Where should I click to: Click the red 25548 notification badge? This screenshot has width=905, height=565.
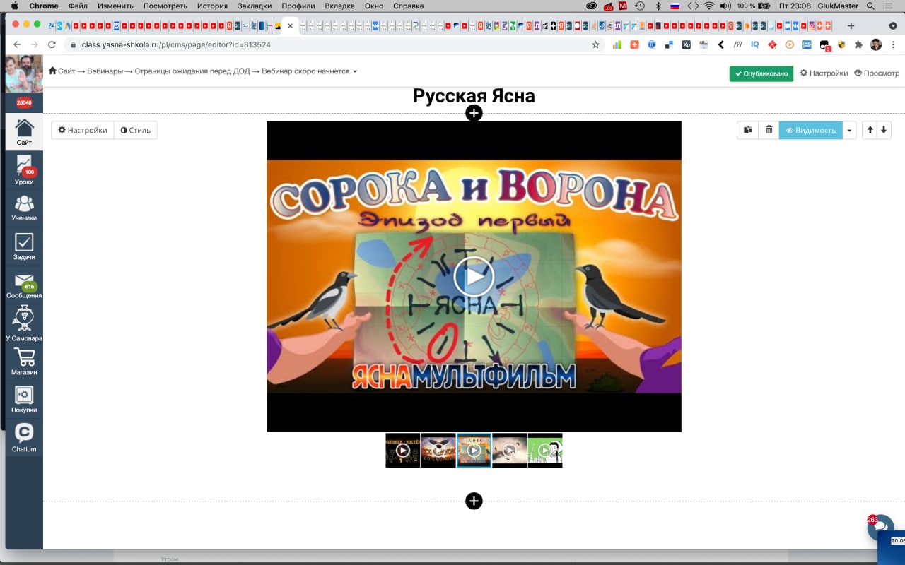pos(24,102)
